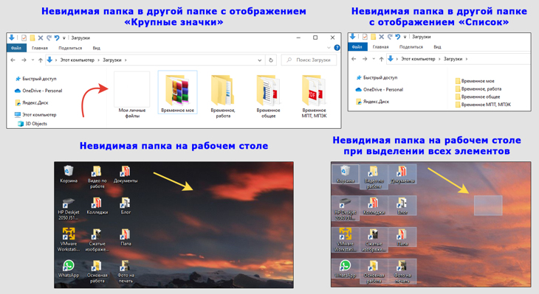Click Загрузки breadcrumb in list-view Explorer
Viewport: 539px width, 294px height.
pos(453,59)
